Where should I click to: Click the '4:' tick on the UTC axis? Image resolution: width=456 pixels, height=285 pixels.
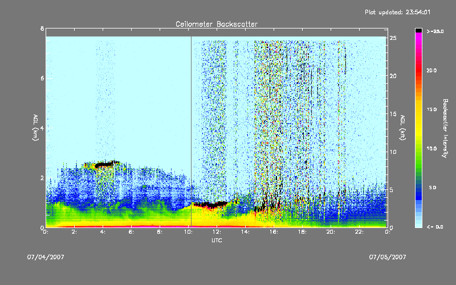[103, 232]
